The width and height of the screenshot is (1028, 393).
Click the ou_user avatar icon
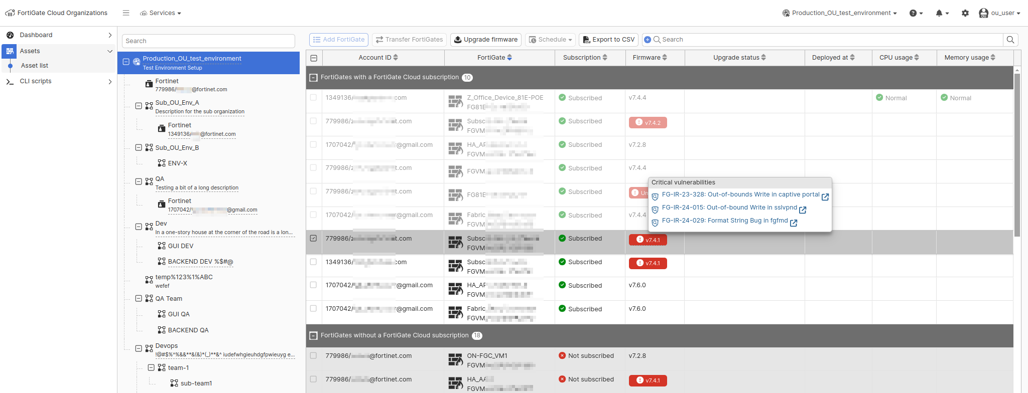click(984, 13)
